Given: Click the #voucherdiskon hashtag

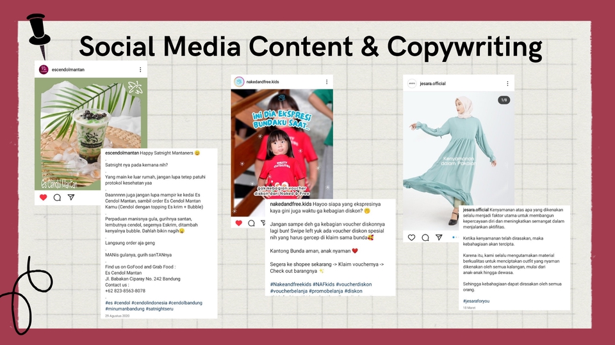Looking at the screenshot, I should [354, 284].
